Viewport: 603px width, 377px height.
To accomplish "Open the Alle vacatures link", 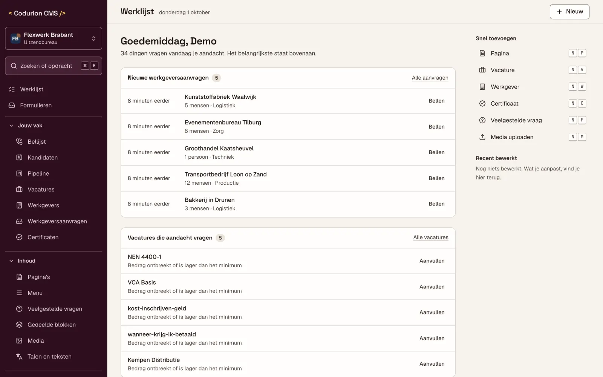I will [x=431, y=238].
